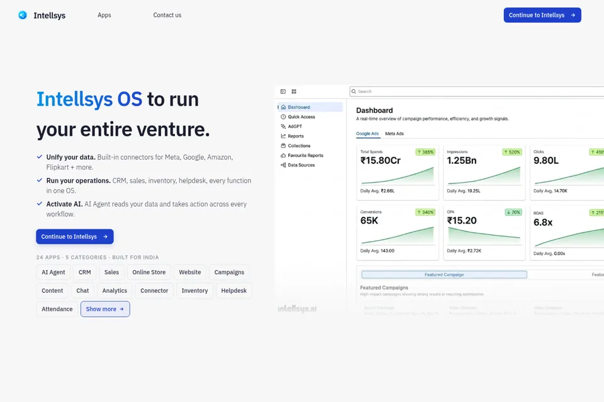This screenshot has height=402, width=604.
Task: Click Show more to expand apps
Action: (105, 309)
